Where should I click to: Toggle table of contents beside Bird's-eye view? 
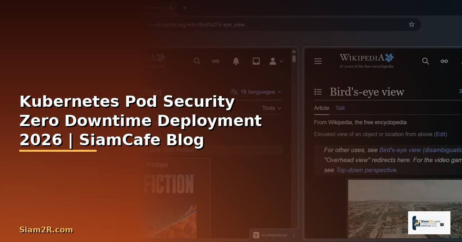(x=318, y=92)
